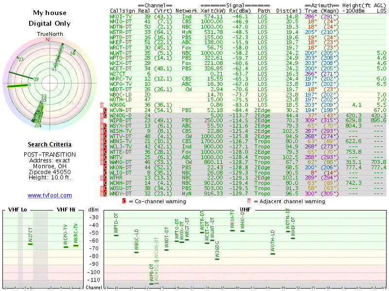Screen dimensions: 389x291
Task: Click the WKRC-TV marker in VHF Hi chart
Action: click(76, 246)
